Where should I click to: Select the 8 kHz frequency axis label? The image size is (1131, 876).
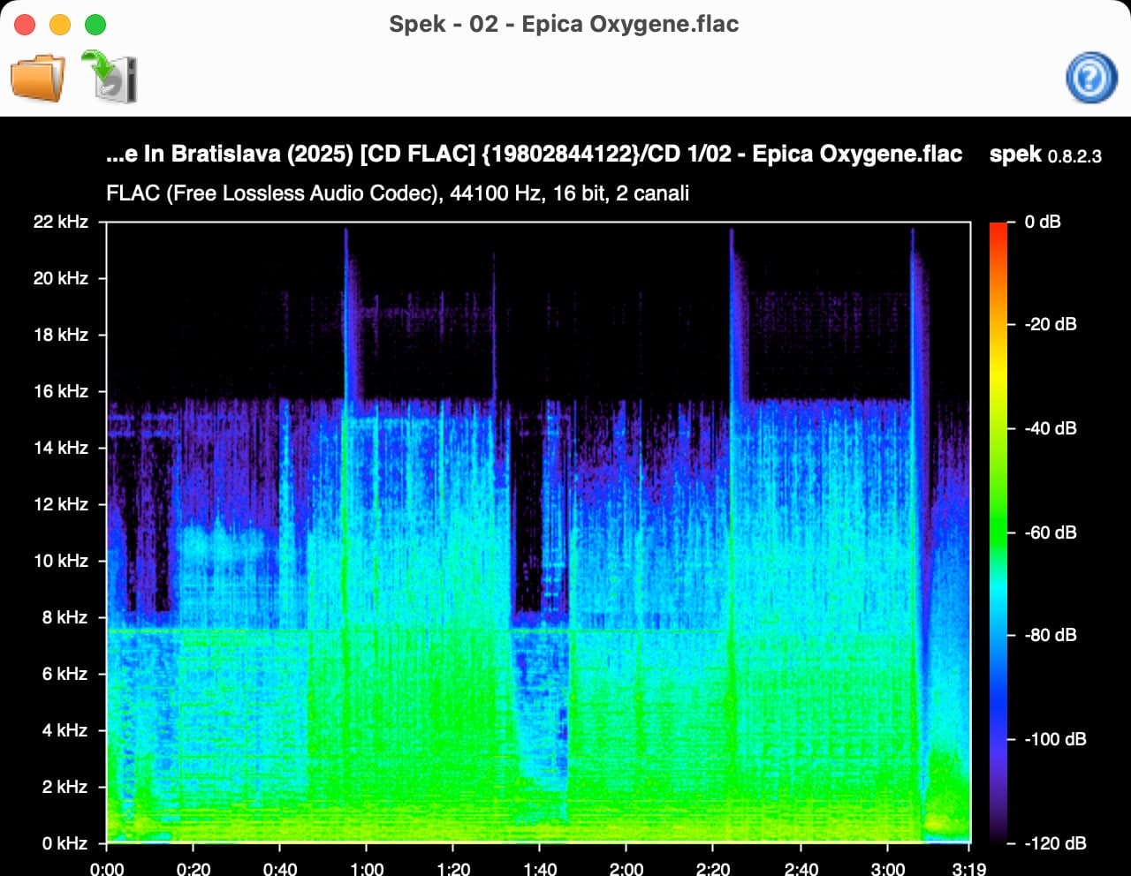tap(64, 617)
